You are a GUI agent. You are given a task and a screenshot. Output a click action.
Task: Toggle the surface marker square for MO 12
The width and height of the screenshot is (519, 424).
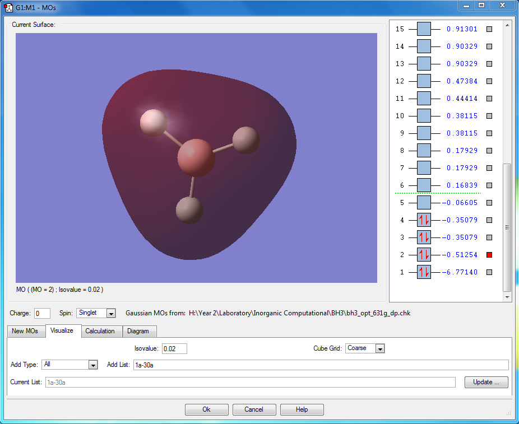pos(489,81)
